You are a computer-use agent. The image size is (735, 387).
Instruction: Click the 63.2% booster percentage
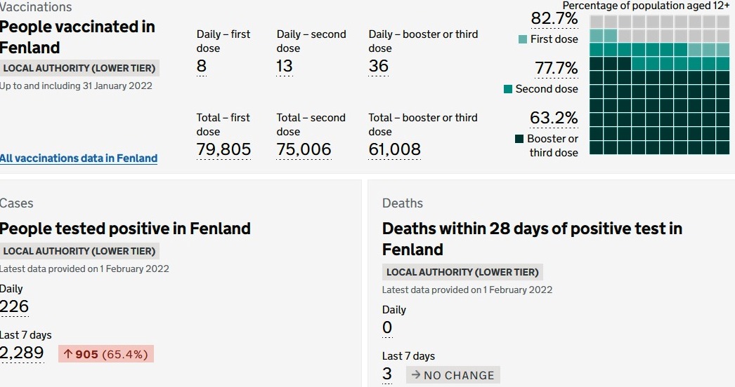coord(554,118)
